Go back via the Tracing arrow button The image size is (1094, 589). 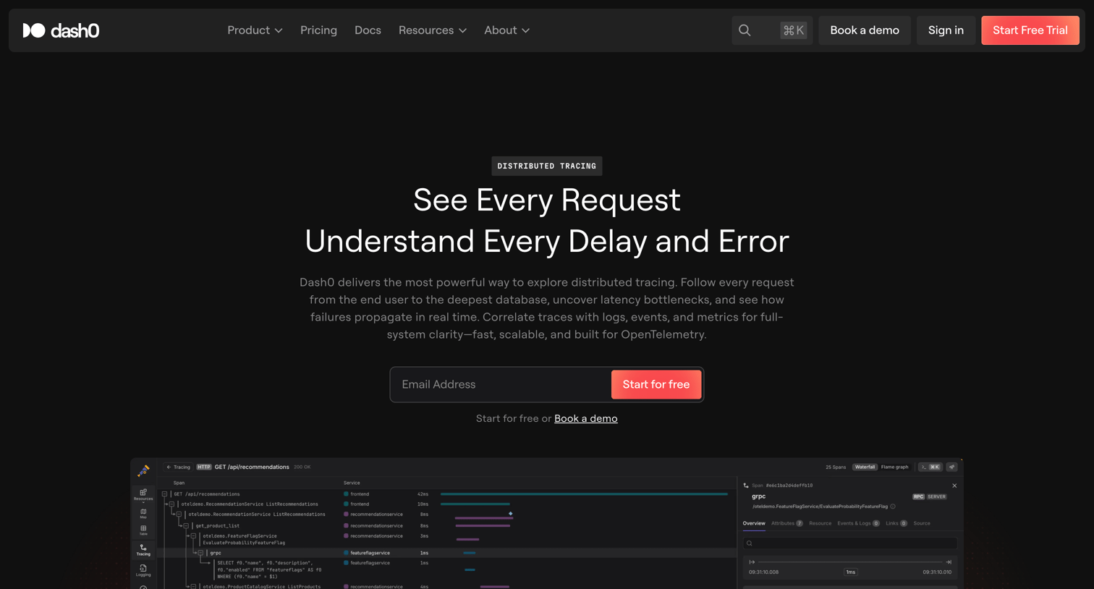click(x=178, y=467)
